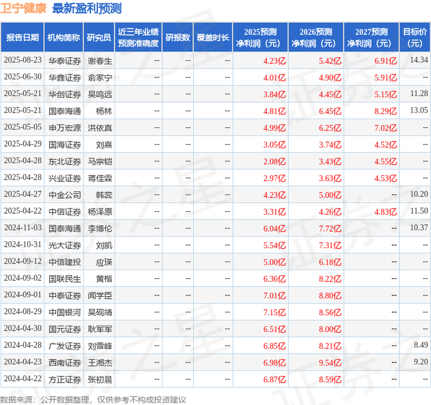The height and width of the screenshot is (405, 431).
Task: Open the 方正证券 institution cell
Action: [x=65, y=379]
